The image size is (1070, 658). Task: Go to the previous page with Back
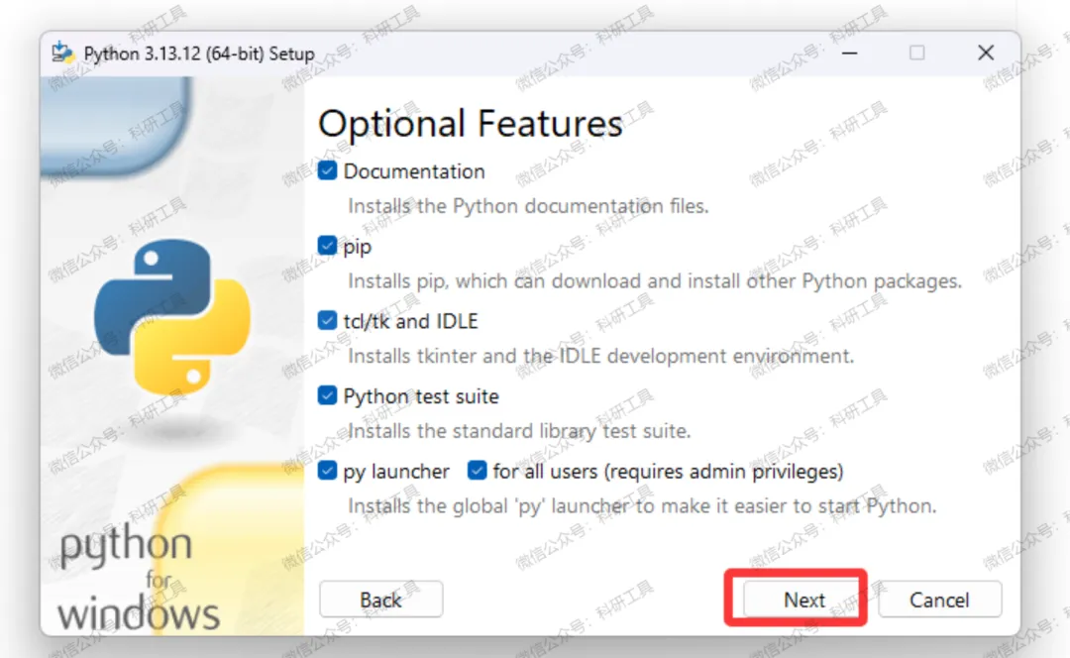pos(380,600)
